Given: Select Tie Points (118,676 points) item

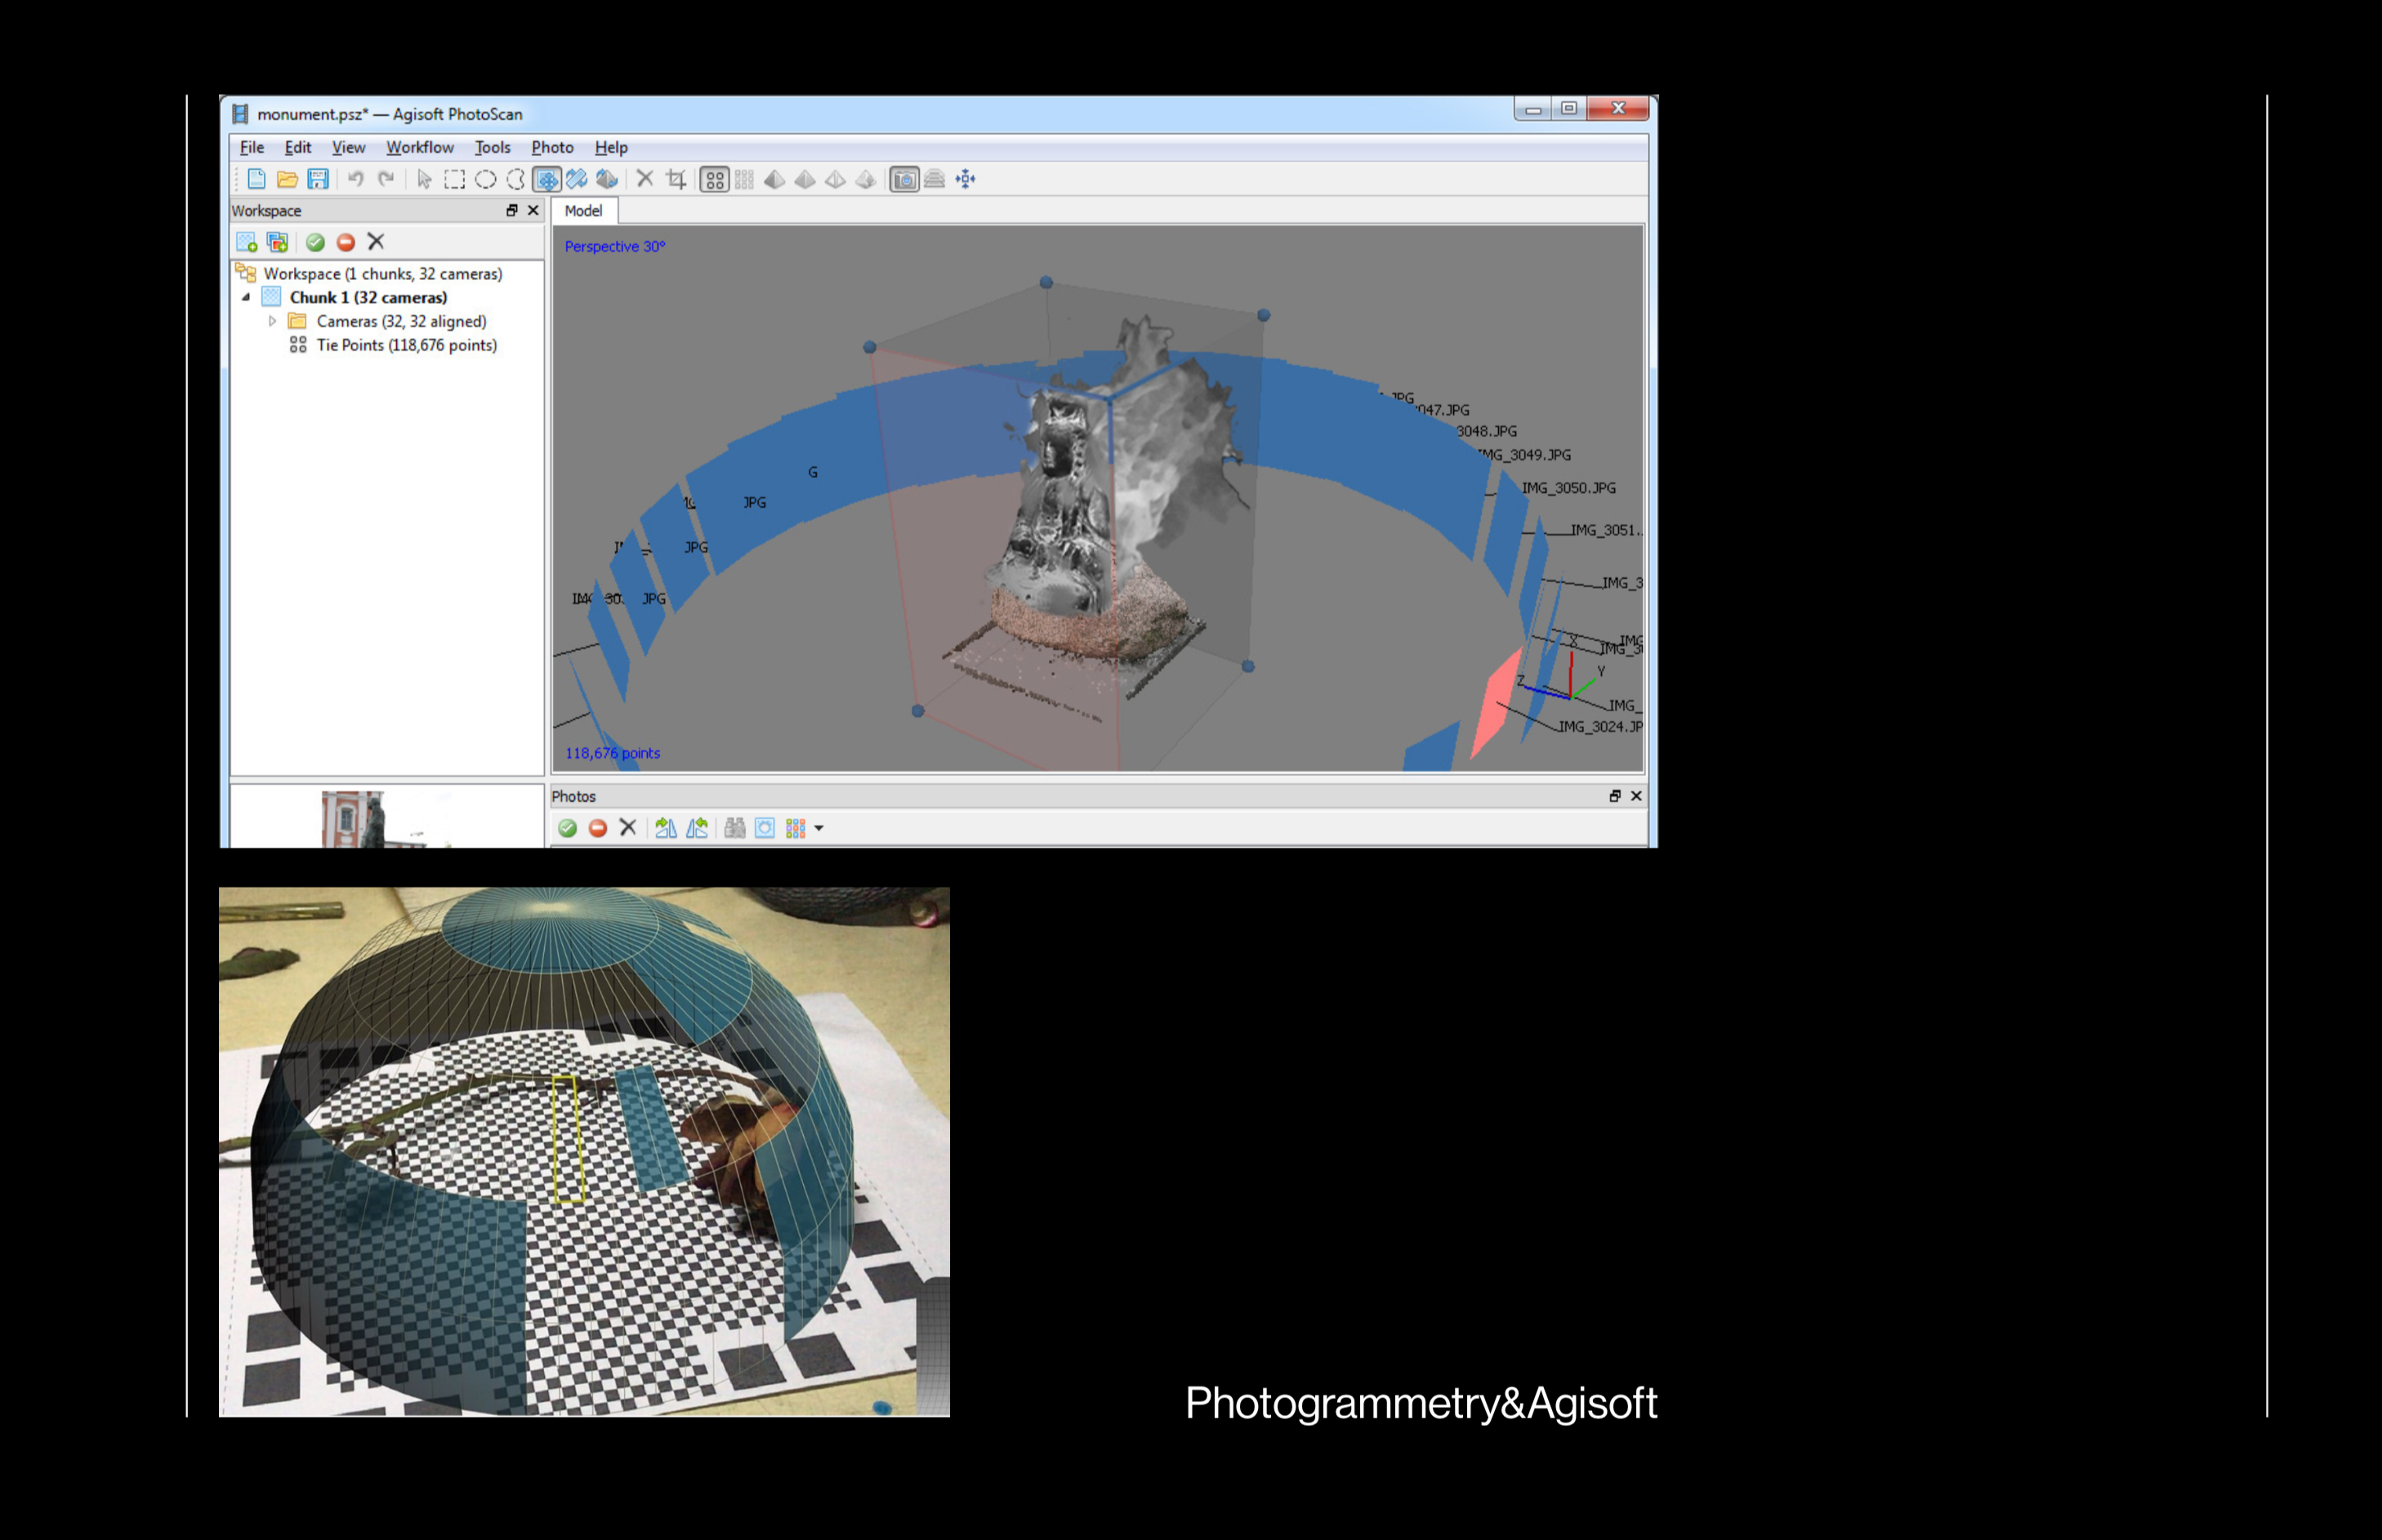Looking at the screenshot, I should coord(406,345).
